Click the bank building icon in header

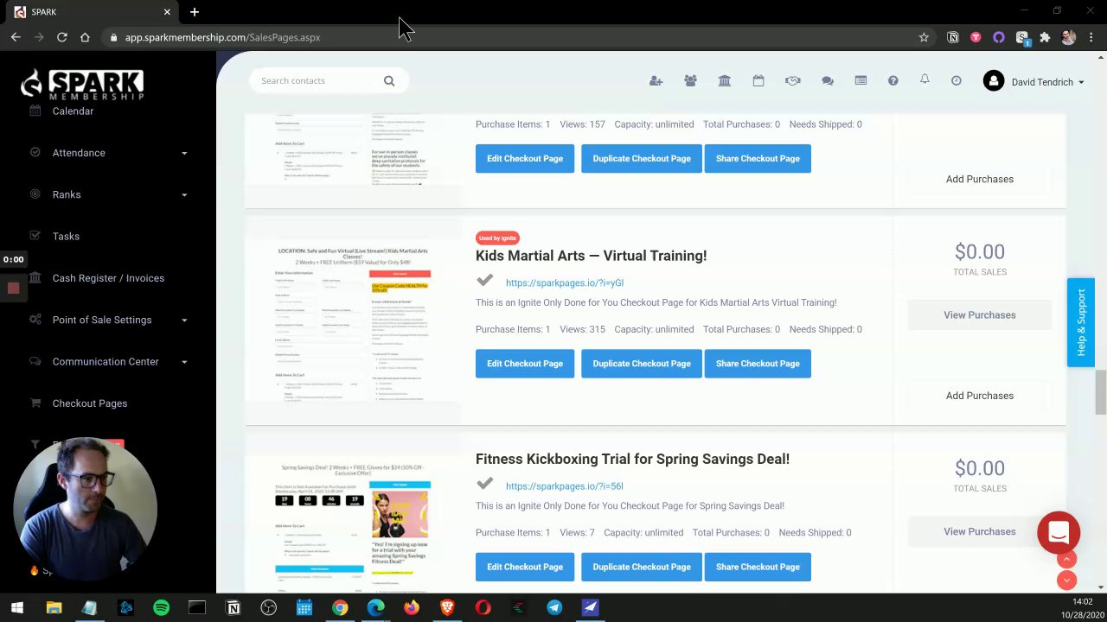[x=725, y=81]
